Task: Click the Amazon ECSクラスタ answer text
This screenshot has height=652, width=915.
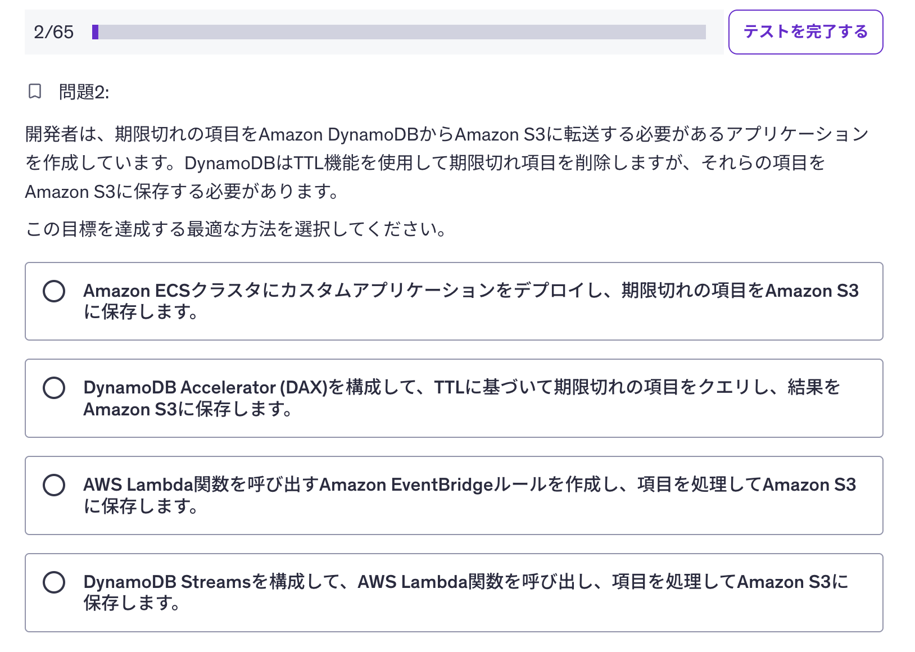Action: pos(470,291)
